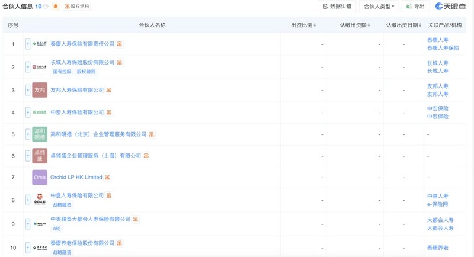The height and width of the screenshot is (257, 474).
Task: Expand row of 友邦人寿保险有限公司
Action: [x=28, y=90]
